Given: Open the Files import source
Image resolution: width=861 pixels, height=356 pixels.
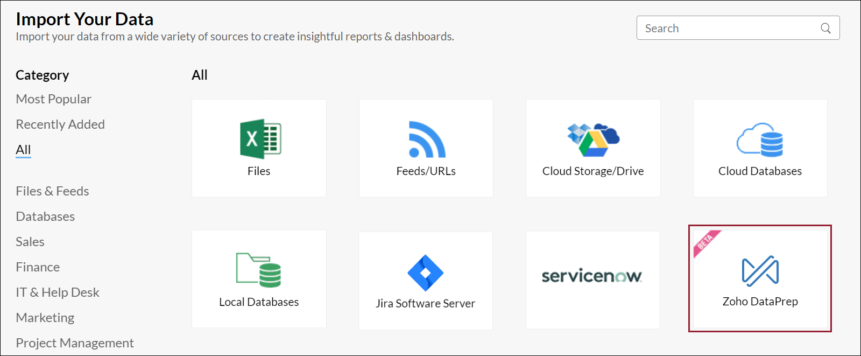Looking at the screenshot, I should (259, 148).
